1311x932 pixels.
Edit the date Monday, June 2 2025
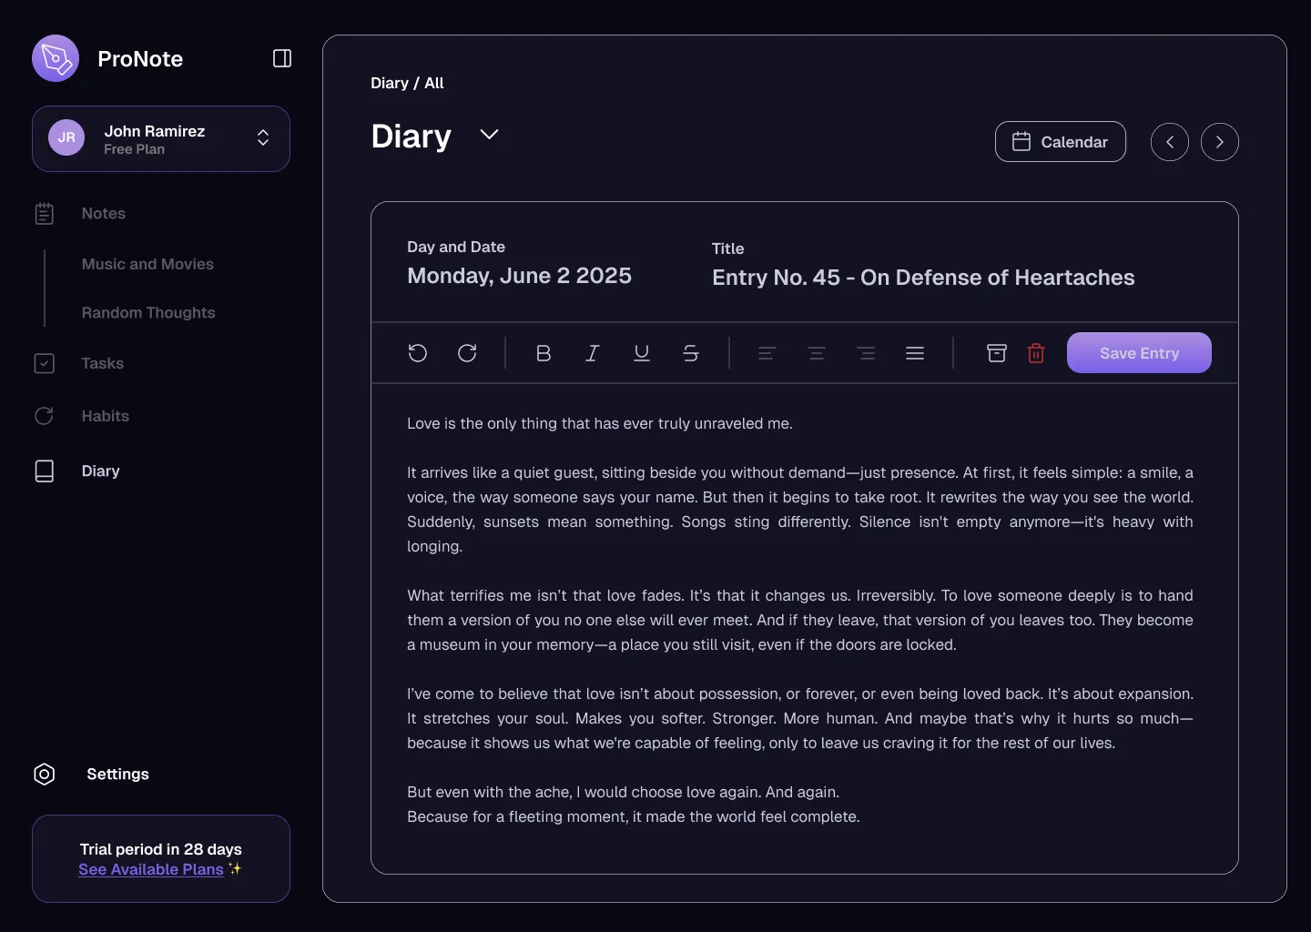(519, 276)
